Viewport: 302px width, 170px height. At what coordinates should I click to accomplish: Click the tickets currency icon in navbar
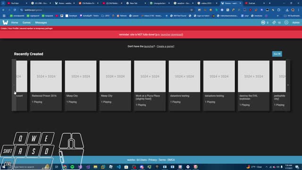tap(274, 23)
